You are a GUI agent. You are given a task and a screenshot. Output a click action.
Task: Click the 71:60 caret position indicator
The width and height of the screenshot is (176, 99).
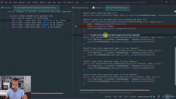[x=115, y=97]
